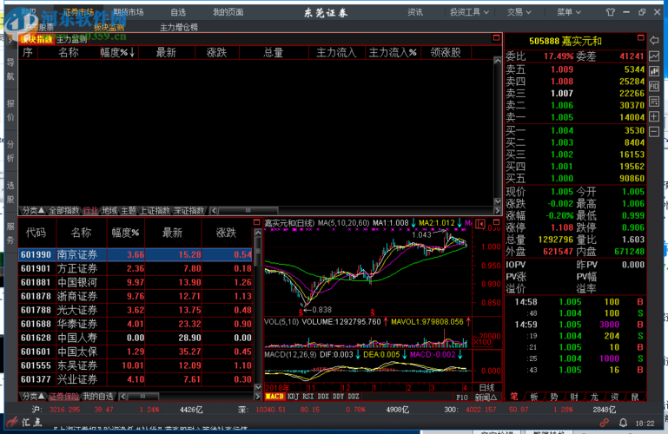This screenshot has height=434, width=668.
Task: Click the back arrow icon in the right toolbar
Action: [x=654, y=41]
